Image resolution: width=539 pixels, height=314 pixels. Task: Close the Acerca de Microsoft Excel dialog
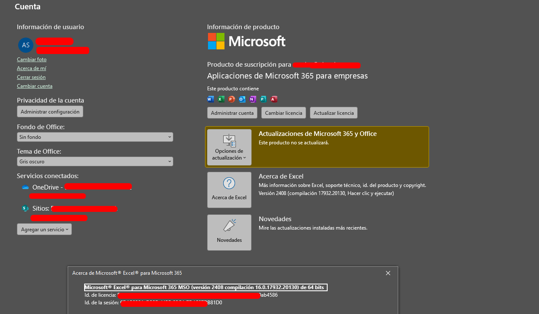(388, 273)
